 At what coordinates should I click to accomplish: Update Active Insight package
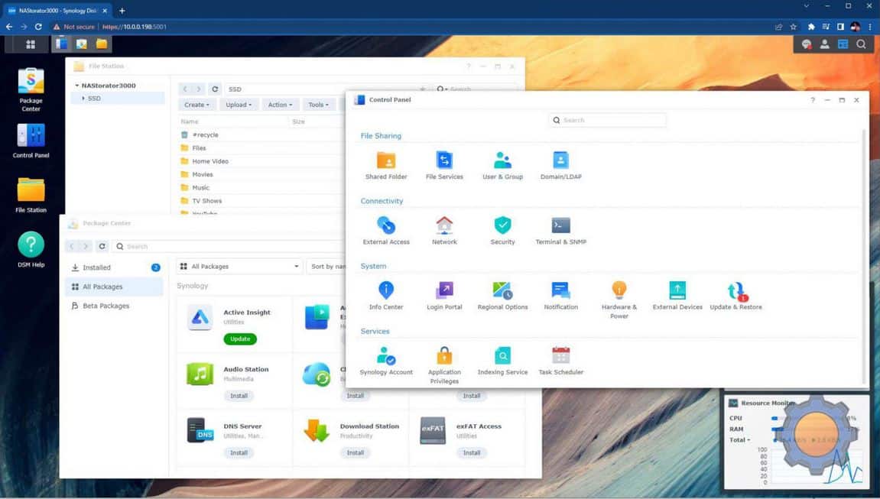[x=240, y=339]
